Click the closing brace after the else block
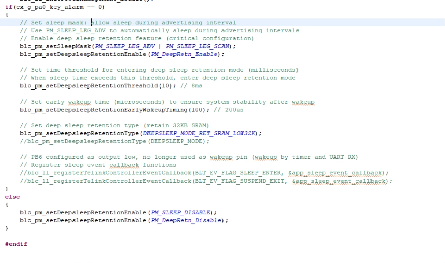The width and height of the screenshot is (445, 263). (x=7, y=228)
